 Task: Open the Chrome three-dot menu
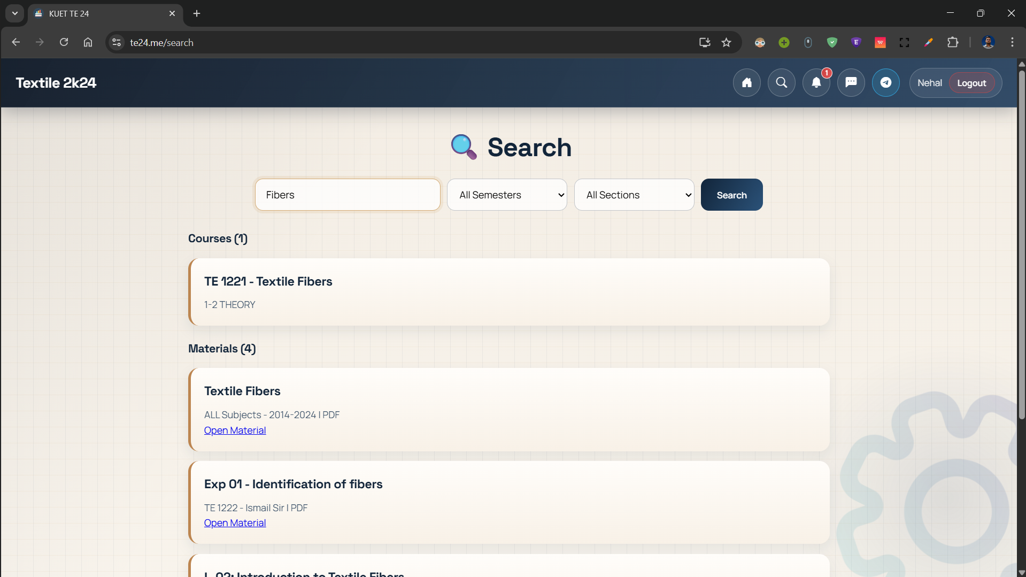tap(1012, 42)
